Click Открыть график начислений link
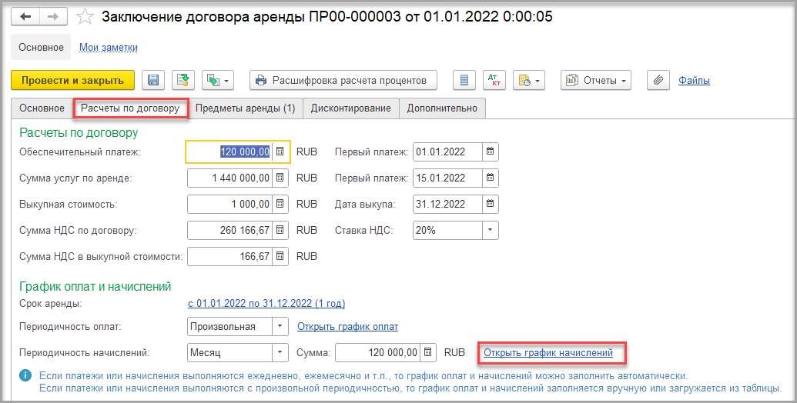Viewport: 797px width, 403px height. (548, 352)
